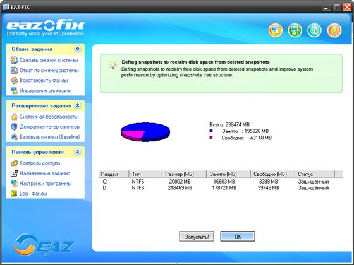
Task: Click the 'Откат по снимку системы' rollback icon
Action: pos(14,70)
